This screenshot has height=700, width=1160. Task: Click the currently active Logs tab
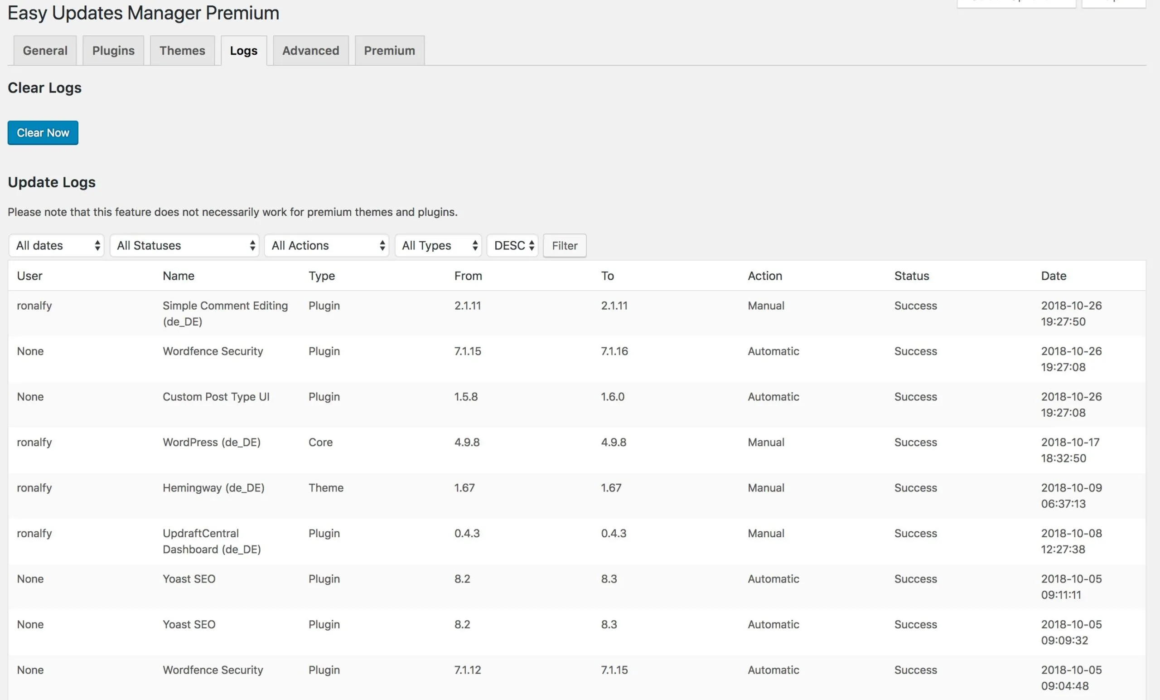243,50
